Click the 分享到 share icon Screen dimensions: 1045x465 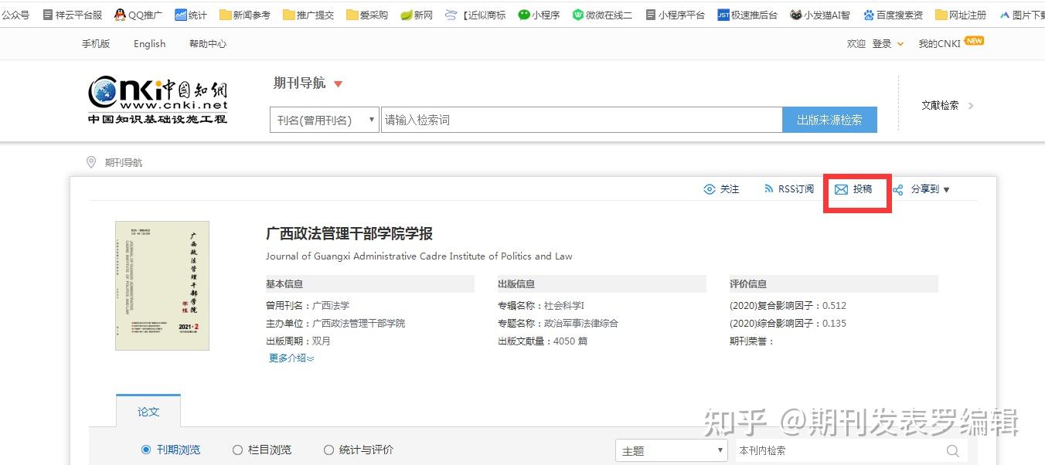coord(897,189)
